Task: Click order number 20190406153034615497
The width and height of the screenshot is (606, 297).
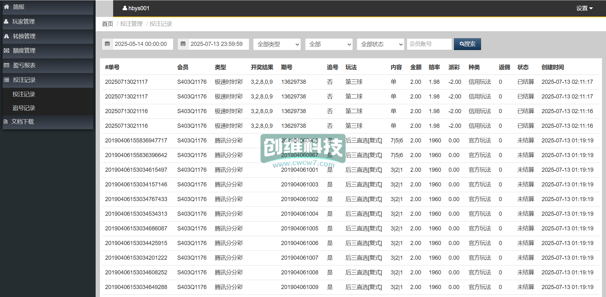Action: 136,170
